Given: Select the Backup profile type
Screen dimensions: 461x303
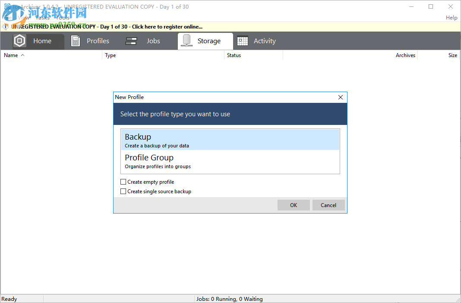Looking at the screenshot, I should click(x=230, y=140).
